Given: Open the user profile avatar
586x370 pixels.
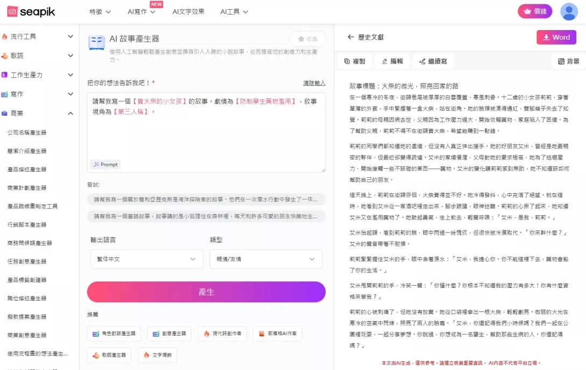Looking at the screenshot, I should tap(569, 11).
